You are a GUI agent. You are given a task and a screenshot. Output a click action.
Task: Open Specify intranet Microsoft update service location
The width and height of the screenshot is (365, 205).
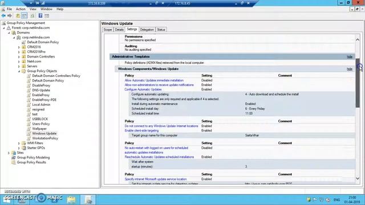(x=156, y=179)
